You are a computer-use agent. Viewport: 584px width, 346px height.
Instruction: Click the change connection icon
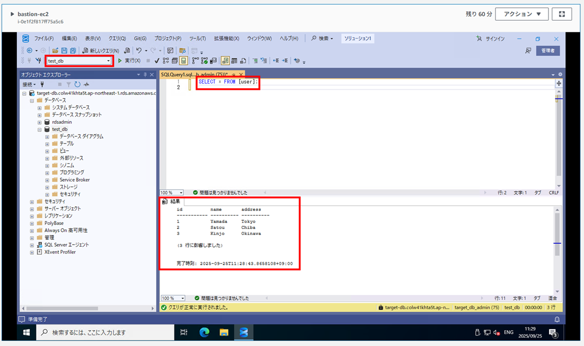coord(38,61)
